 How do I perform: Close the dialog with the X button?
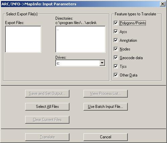163,4
